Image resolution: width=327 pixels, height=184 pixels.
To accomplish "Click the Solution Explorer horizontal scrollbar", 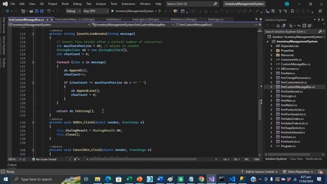I will [x=289, y=154].
